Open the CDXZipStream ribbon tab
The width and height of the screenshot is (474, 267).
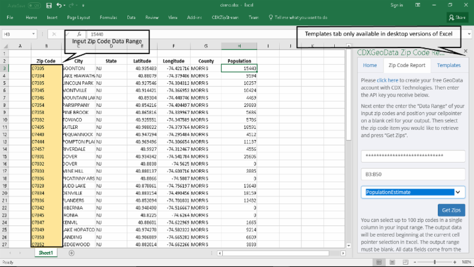[x=225, y=18]
